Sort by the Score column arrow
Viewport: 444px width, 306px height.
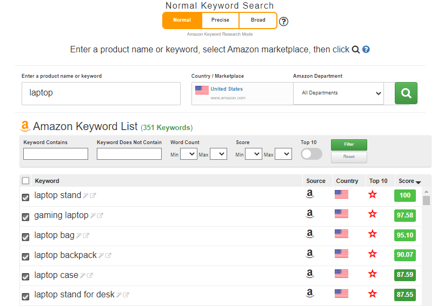[418, 182]
